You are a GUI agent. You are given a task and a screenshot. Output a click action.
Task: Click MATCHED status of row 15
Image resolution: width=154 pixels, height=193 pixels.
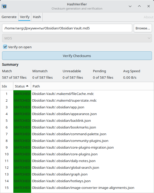click(22, 188)
